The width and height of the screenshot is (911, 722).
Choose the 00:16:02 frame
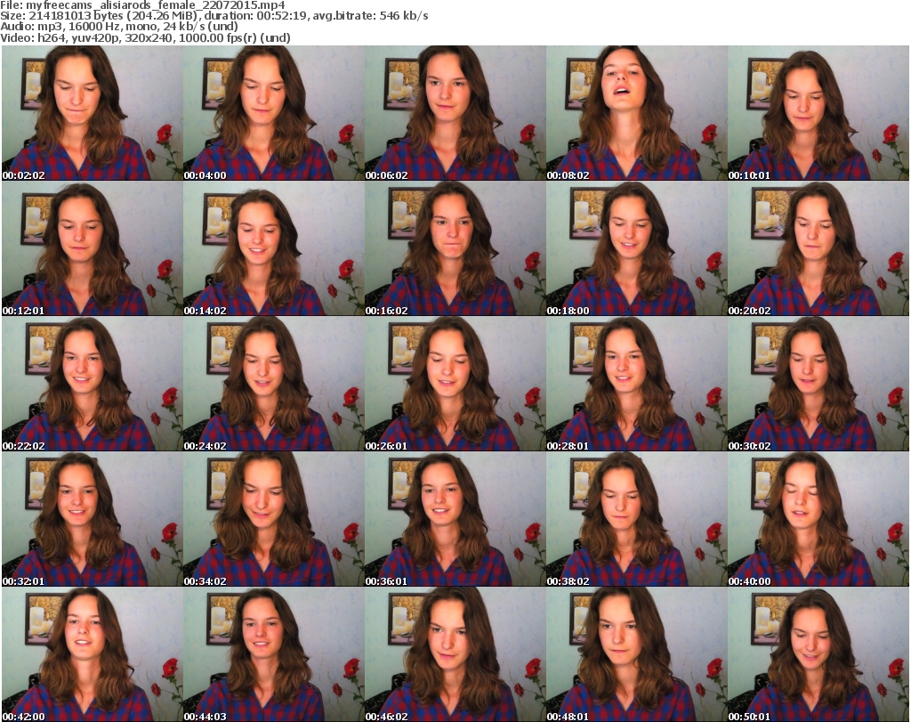(455, 248)
